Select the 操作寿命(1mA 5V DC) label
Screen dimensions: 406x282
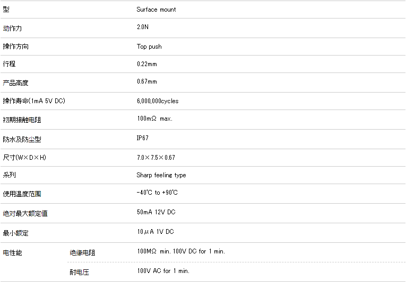34,101
